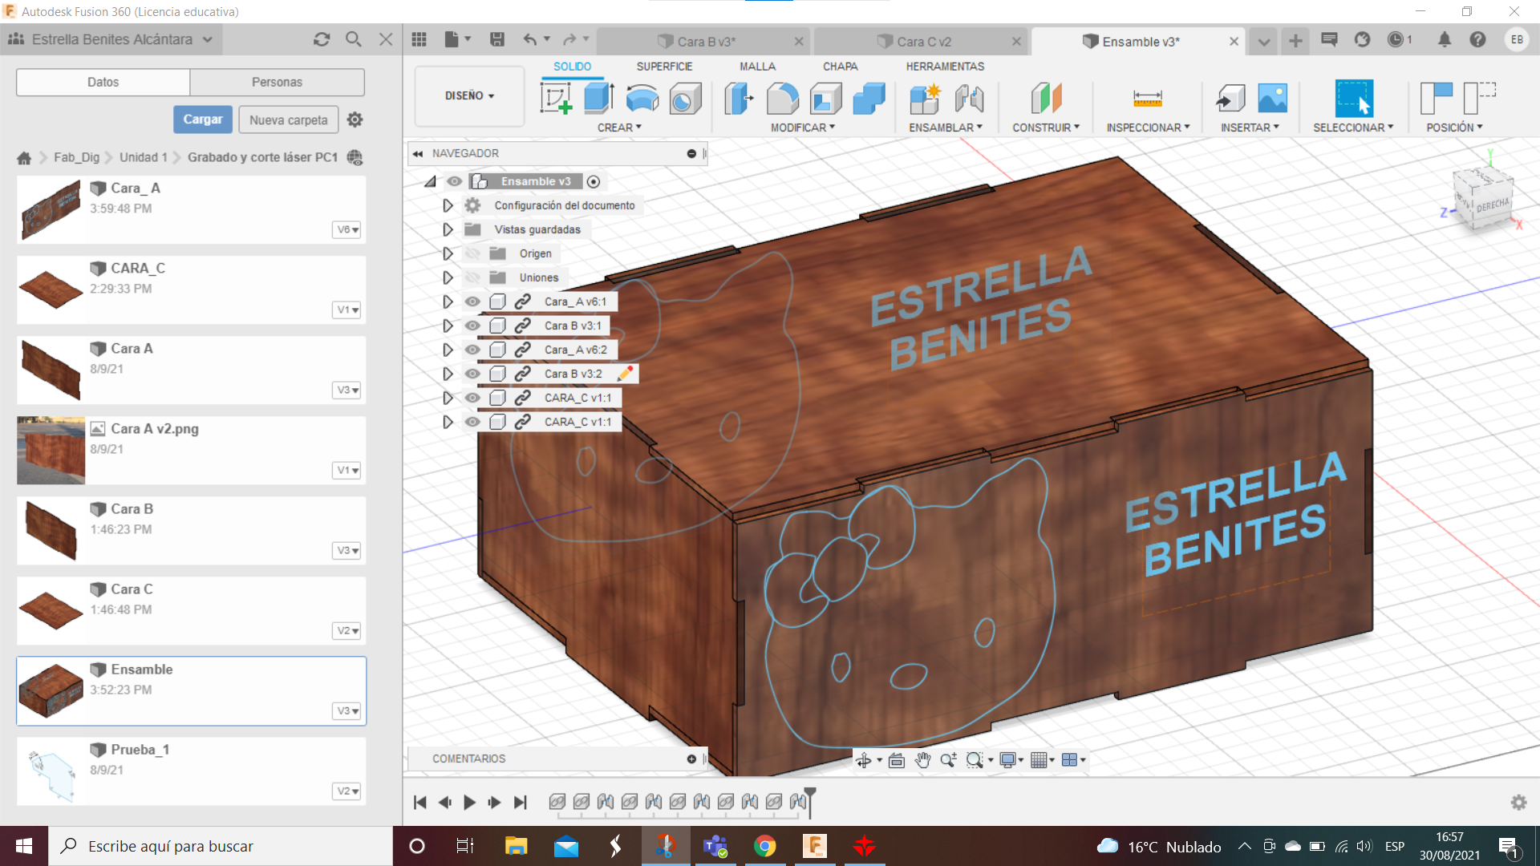Activate the Orbit tool
This screenshot has height=866, width=1540.
865,760
